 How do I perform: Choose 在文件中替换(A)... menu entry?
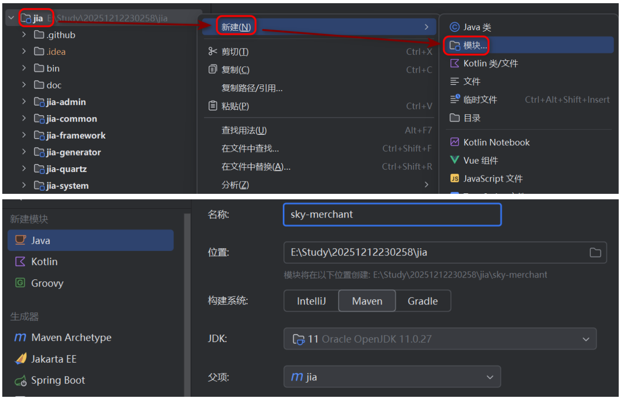tap(319, 167)
